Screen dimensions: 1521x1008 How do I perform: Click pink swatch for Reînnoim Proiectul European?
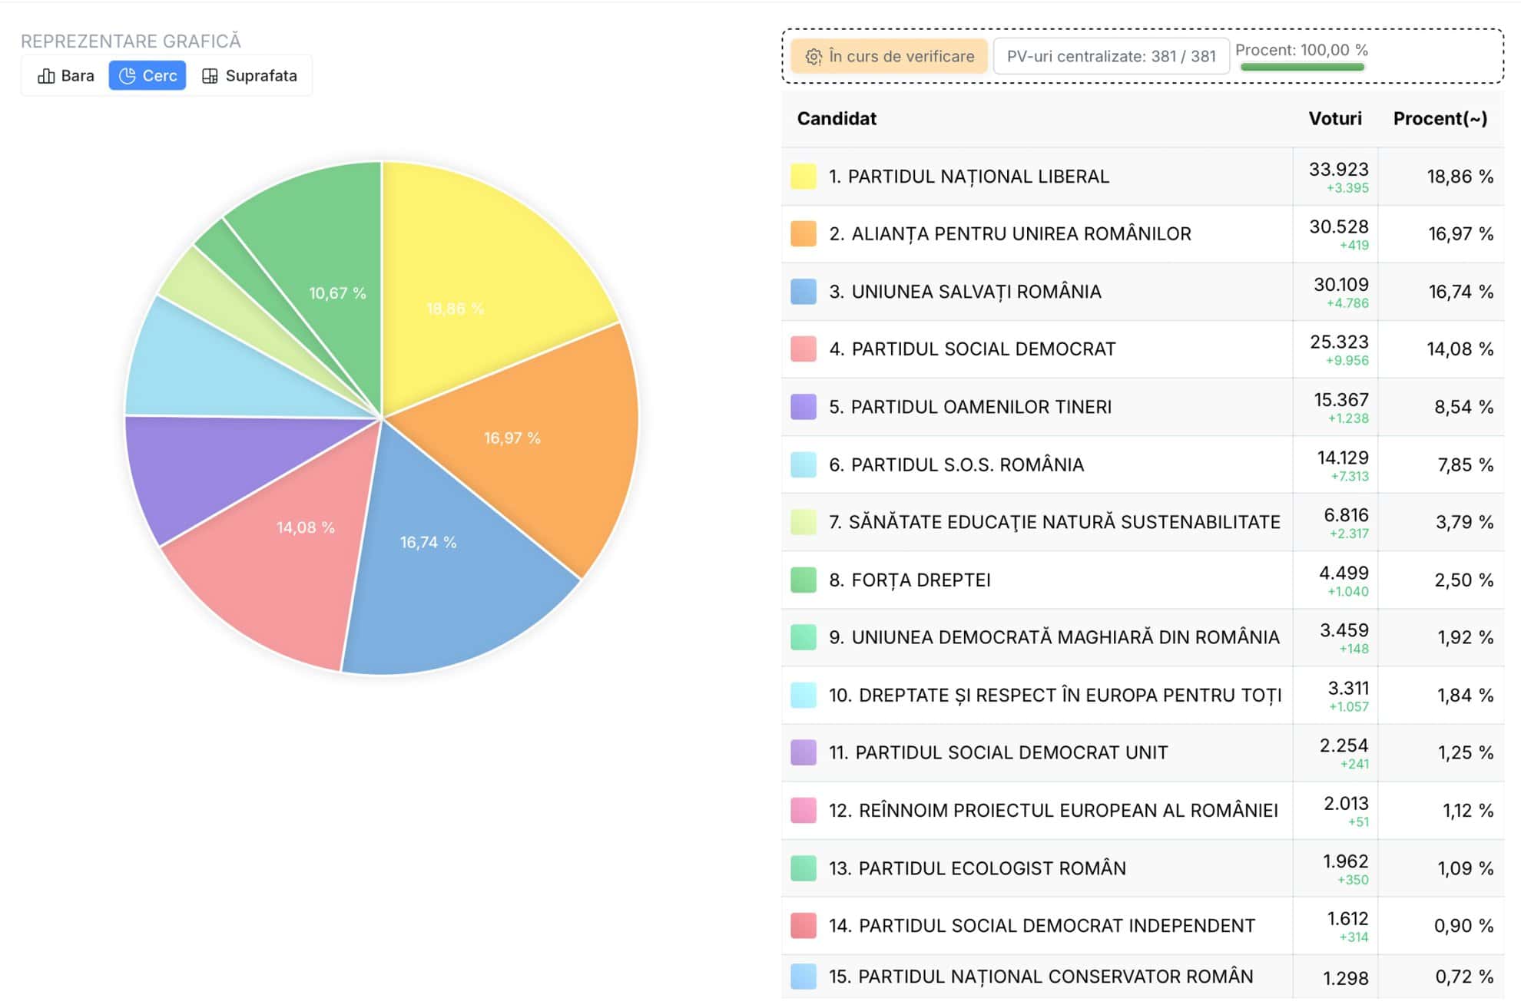tap(804, 811)
